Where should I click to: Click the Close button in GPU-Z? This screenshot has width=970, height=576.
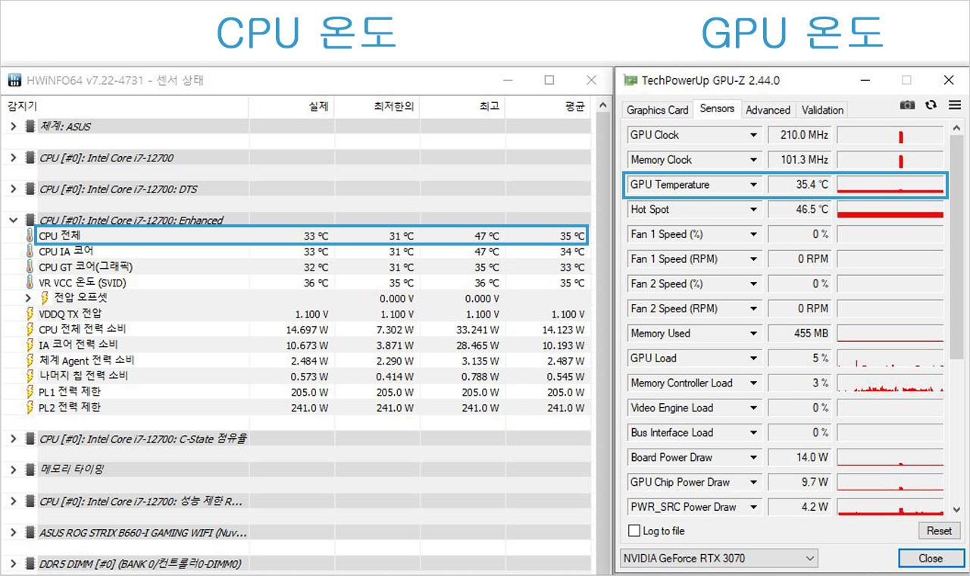tap(931, 558)
